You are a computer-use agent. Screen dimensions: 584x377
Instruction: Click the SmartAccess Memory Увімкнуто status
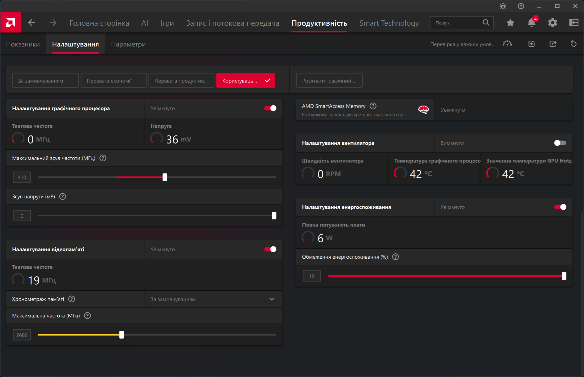pos(453,110)
